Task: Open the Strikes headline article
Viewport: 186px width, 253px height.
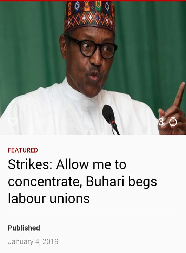Action: pyautogui.click(x=82, y=181)
